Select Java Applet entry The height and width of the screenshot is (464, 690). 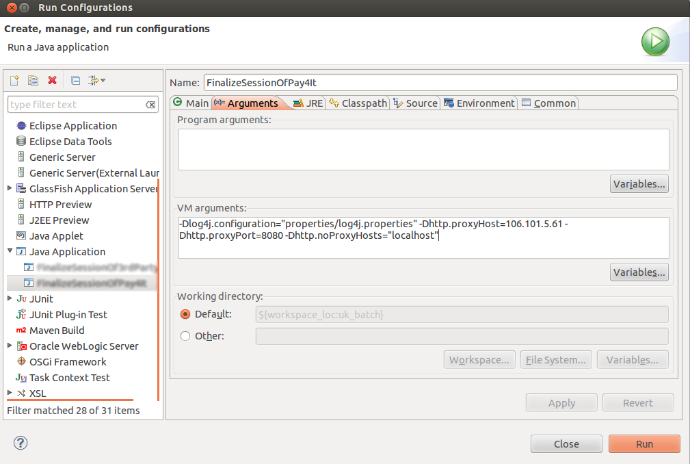coord(56,236)
